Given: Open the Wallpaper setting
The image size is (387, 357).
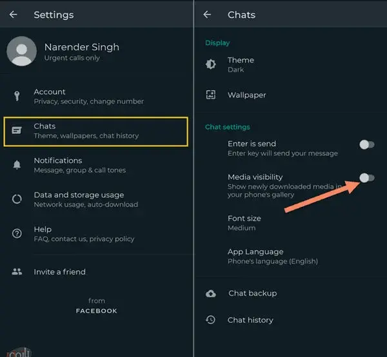Looking at the screenshot, I should pos(290,95).
